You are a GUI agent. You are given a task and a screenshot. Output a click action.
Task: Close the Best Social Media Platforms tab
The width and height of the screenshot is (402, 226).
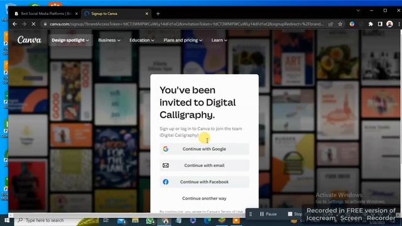point(77,14)
